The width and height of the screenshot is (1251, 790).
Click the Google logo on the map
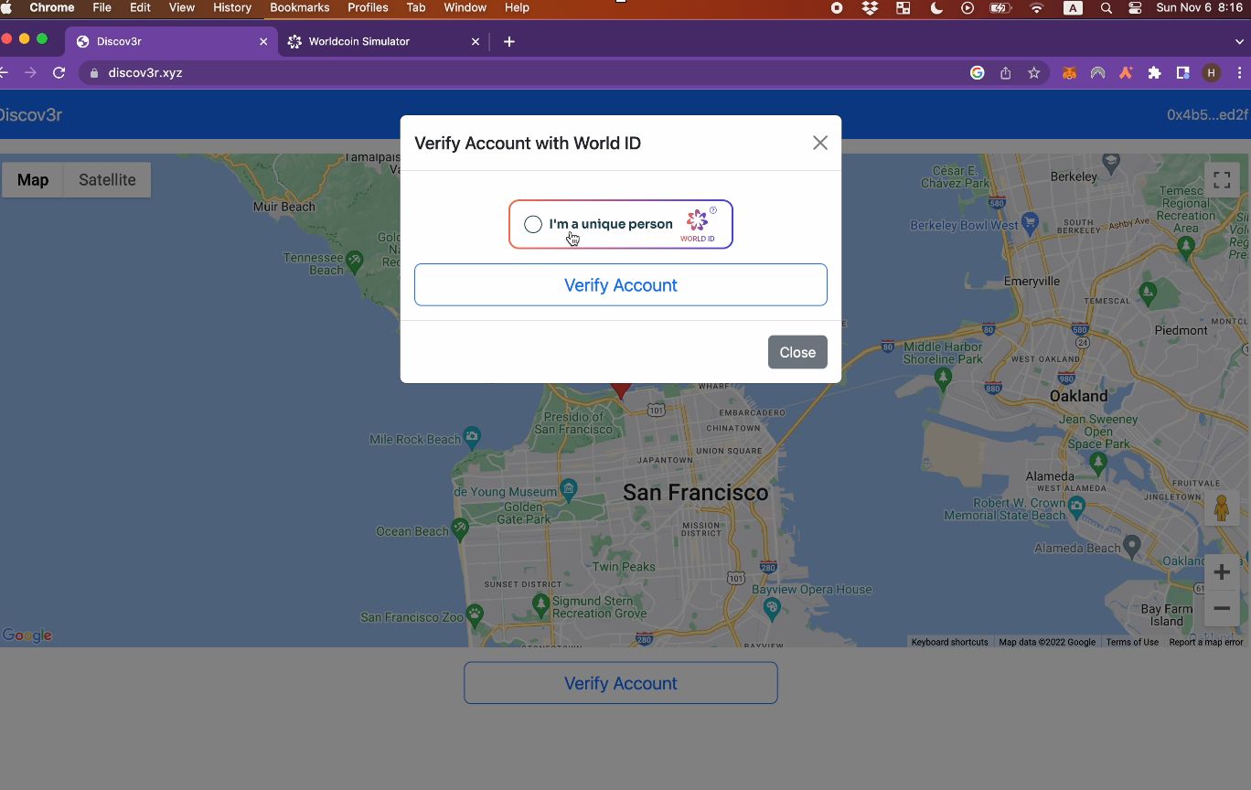tap(27, 635)
